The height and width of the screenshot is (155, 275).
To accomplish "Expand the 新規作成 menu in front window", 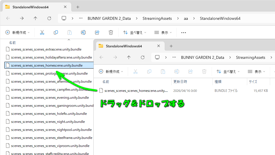I will click(x=111, y=71).
